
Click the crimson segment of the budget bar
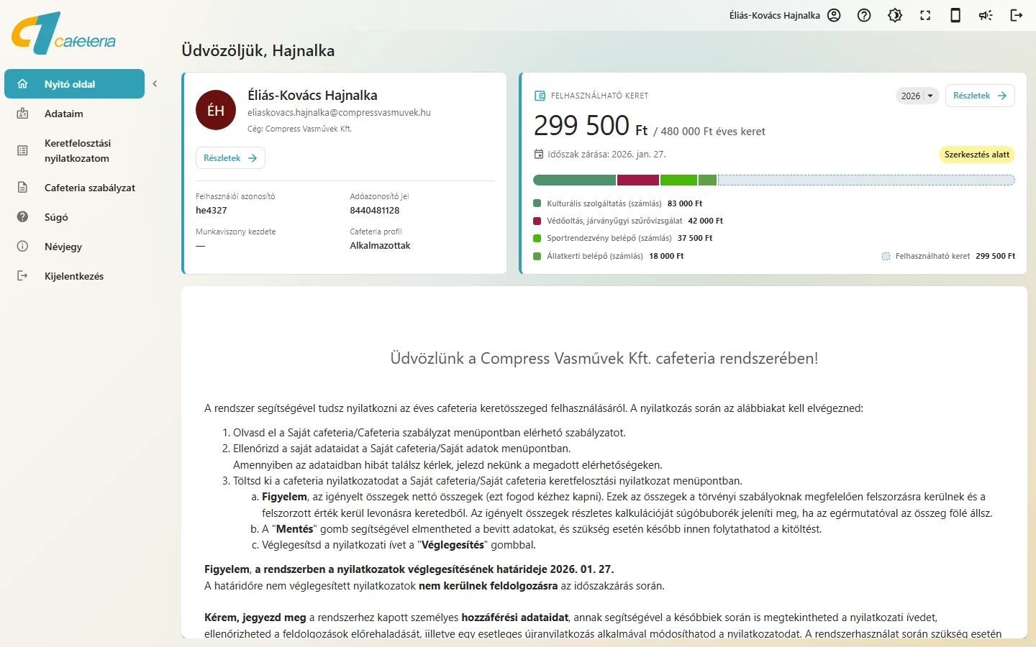[x=638, y=180]
